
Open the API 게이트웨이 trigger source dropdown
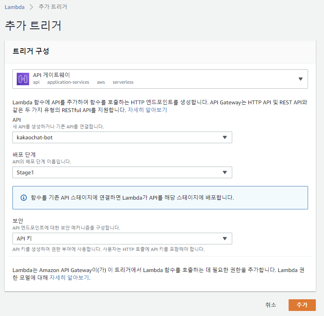[x=160, y=79]
